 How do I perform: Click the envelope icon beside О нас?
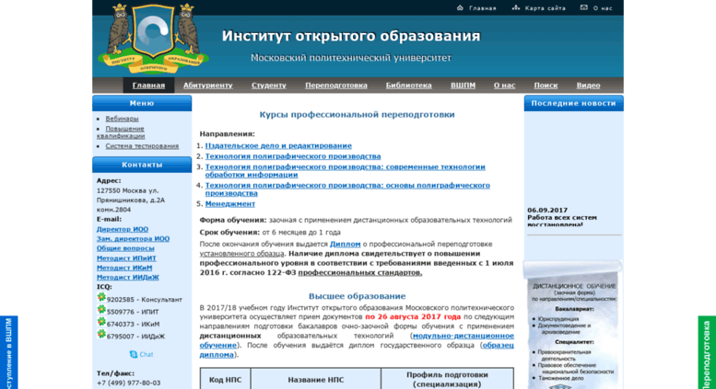[x=583, y=7]
